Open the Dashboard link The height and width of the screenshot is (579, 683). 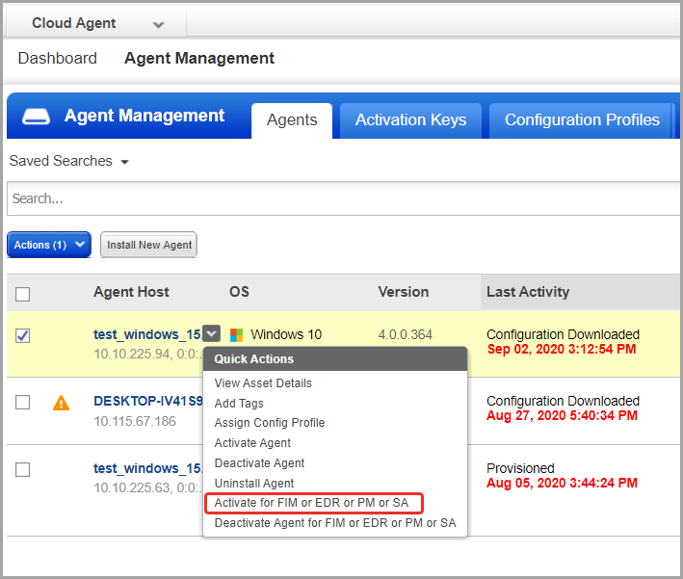(x=58, y=59)
